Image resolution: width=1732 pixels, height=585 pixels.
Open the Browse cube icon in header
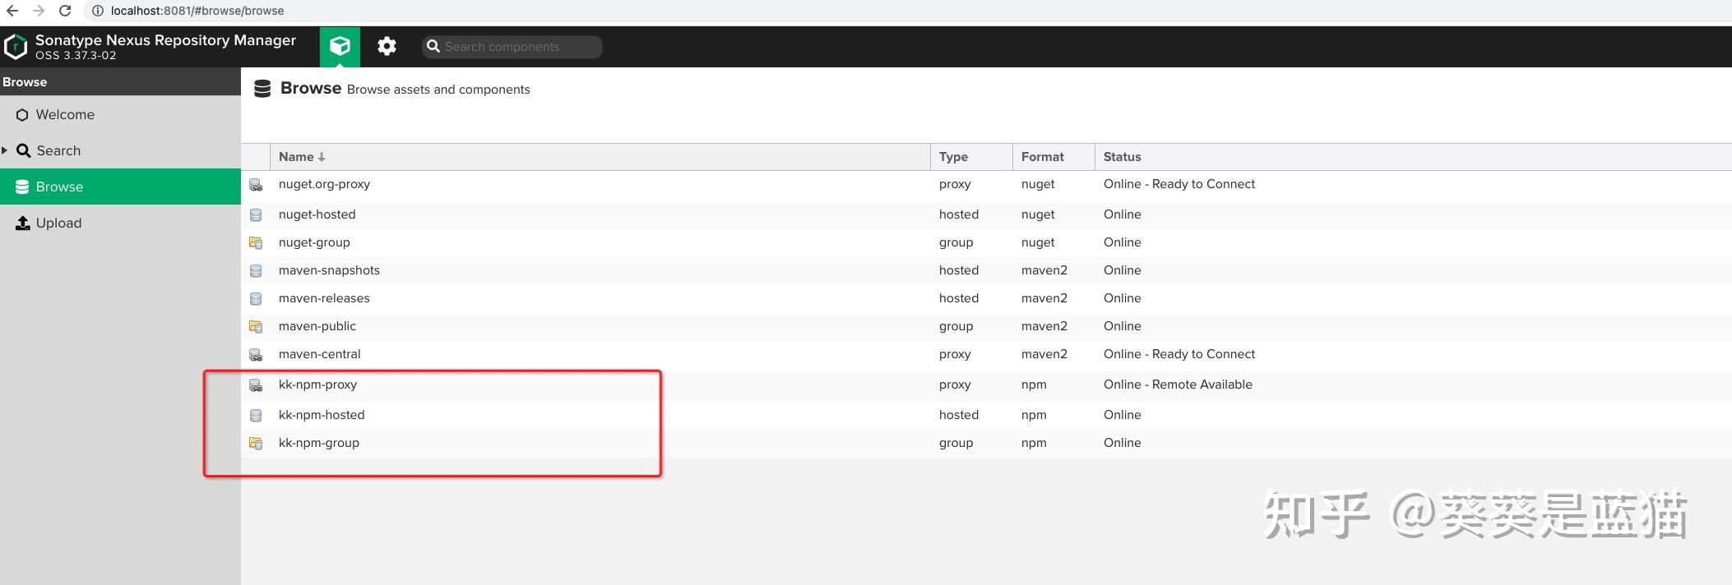click(x=340, y=47)
